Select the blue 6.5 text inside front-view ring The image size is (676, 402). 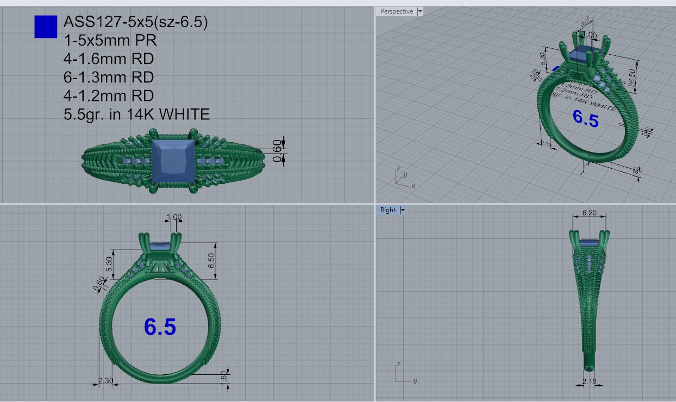pyautogui.click(x=160, y=327)
